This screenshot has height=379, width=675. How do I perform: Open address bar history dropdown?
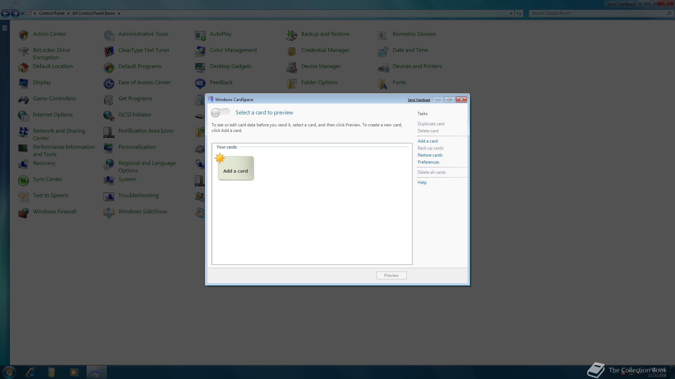coord(511,13)
